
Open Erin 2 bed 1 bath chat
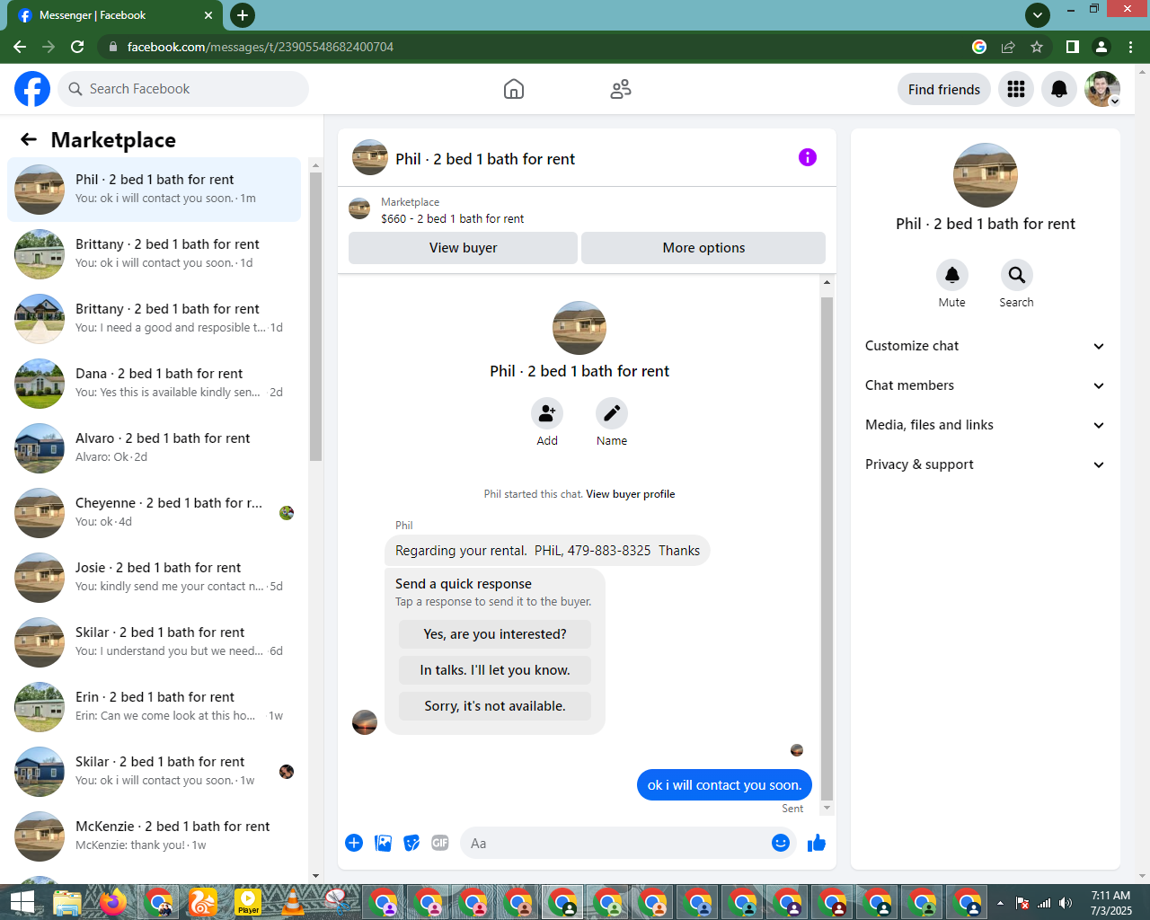(154, 707)
